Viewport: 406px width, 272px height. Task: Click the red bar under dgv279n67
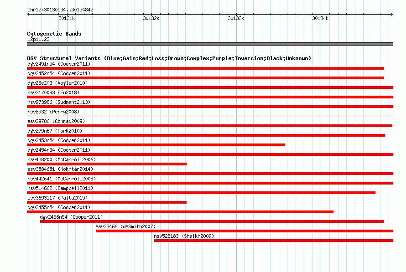206,135
